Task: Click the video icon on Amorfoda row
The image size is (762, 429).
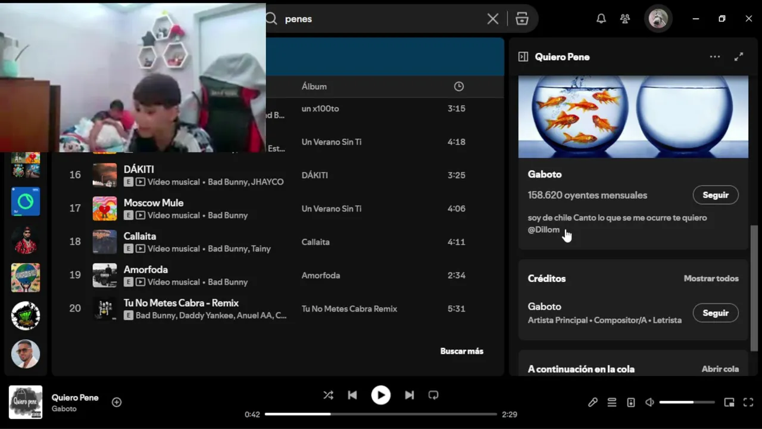Action: pos(140,282)
